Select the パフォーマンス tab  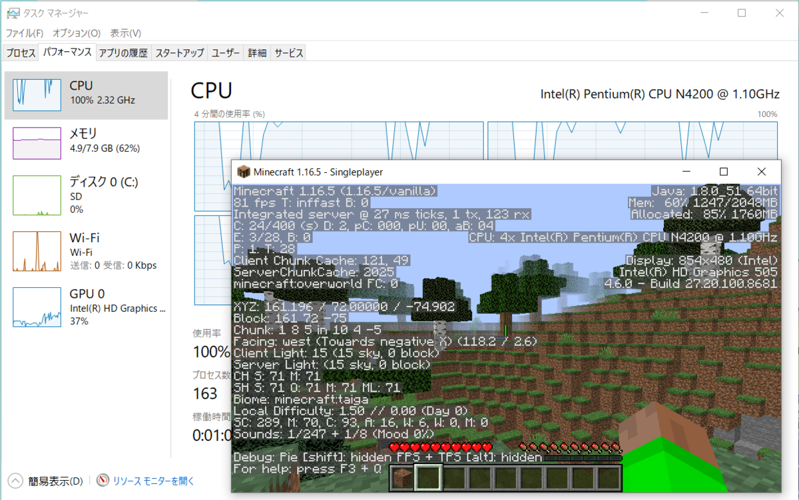(x=67, y=53)
